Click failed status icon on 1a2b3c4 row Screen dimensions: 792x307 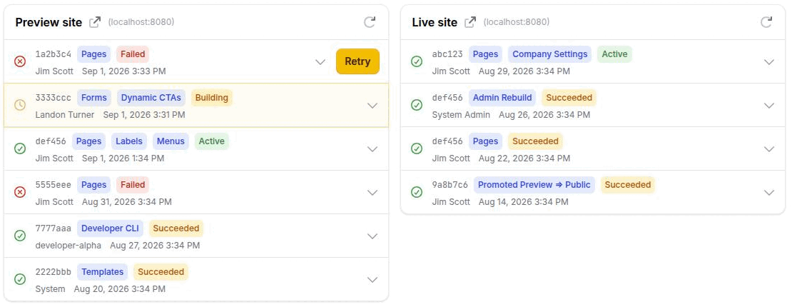pos(20,61)
